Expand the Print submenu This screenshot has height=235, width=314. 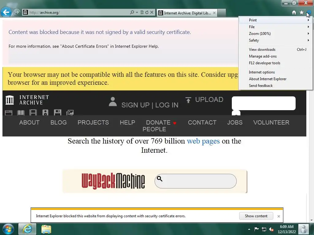pos(276,20)
